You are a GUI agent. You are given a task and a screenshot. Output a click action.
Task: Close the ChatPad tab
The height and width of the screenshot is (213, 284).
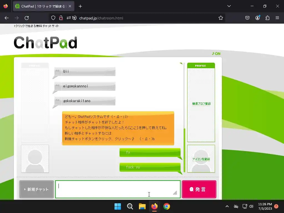(70, 6)
